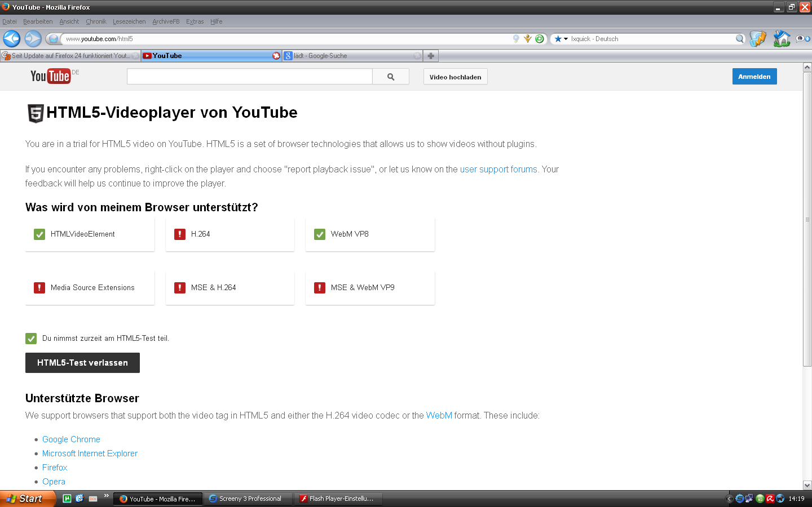812x507 pixels.
Task: Open the WebM link
Action: (439, 415)
